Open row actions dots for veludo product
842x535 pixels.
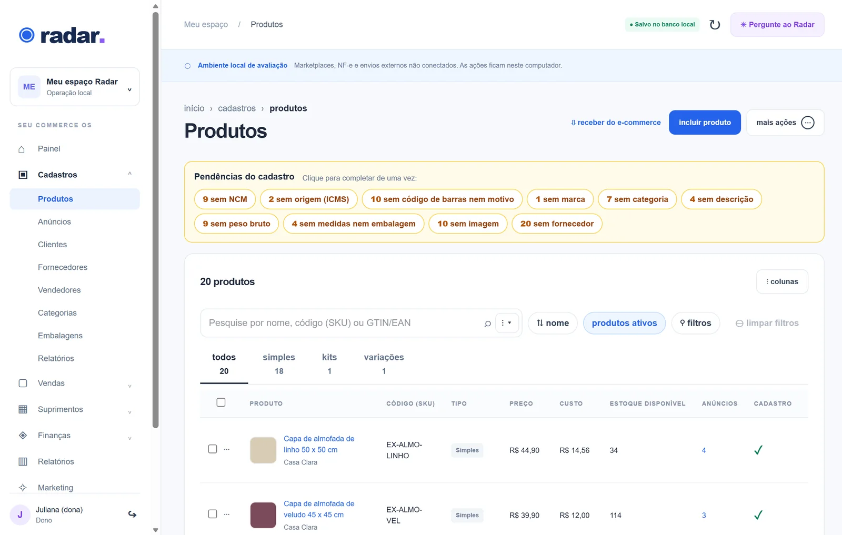pyautogui.click(x=227, y=514)
